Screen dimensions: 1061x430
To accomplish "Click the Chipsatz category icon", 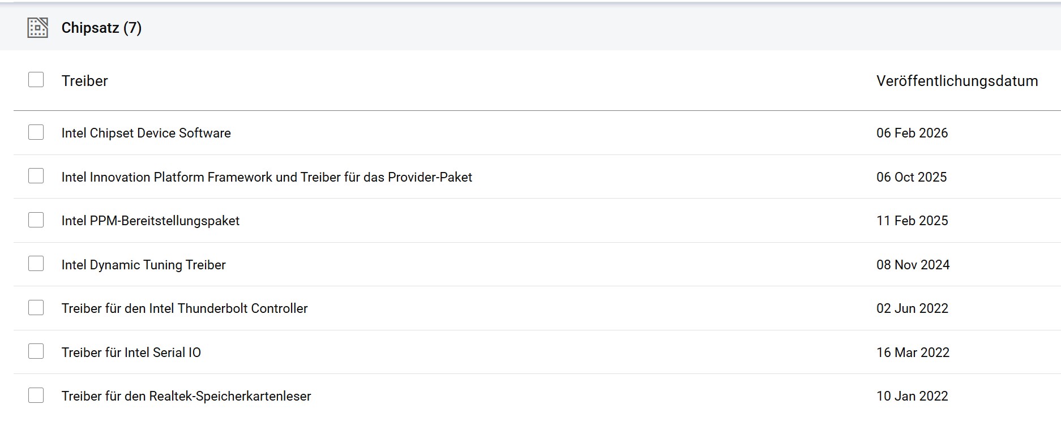I will coord(37,28).
